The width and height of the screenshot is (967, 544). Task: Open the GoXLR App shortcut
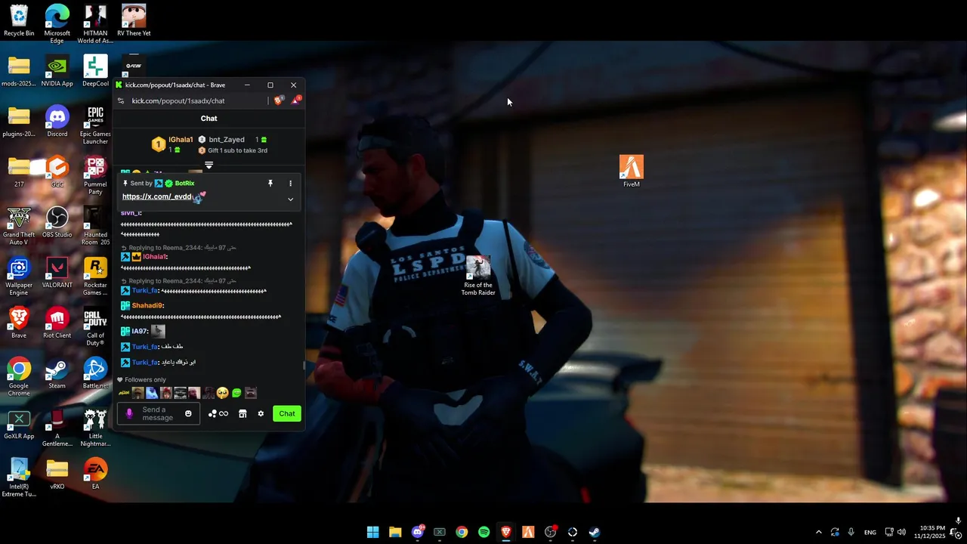pyautogui.click(x=19, y=424)
